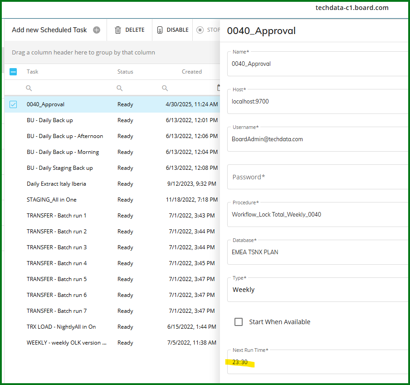Select the Daily Extract Italy Iberia row
This screenshot has height=385, width=410.
pos(112,184)
